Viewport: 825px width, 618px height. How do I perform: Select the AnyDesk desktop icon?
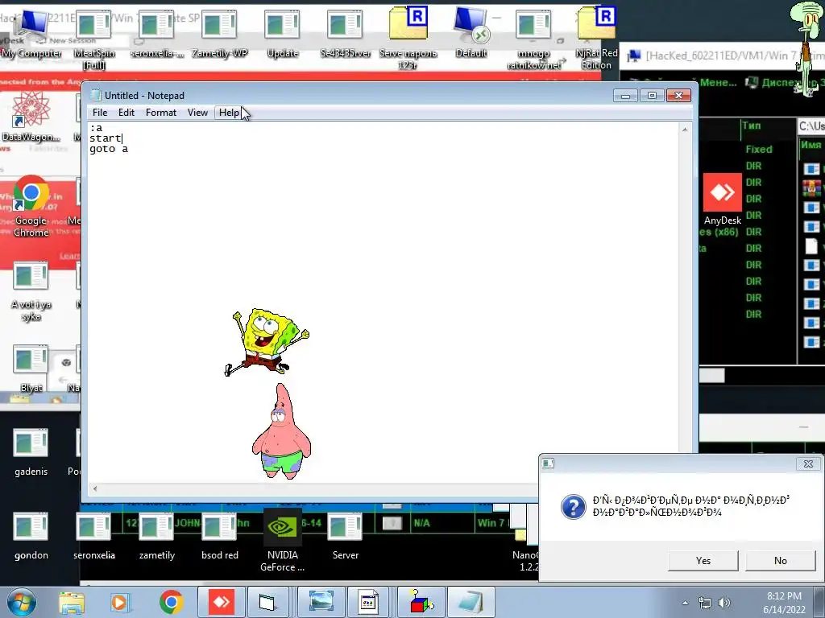[x=723, y=199]
